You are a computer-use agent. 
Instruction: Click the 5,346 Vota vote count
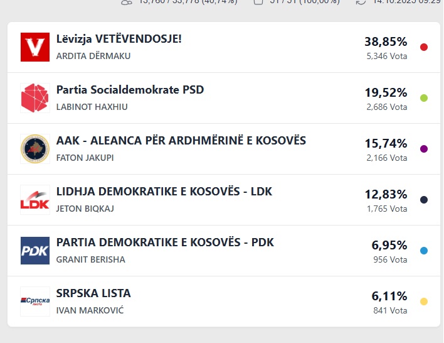[x=386, y=56]
